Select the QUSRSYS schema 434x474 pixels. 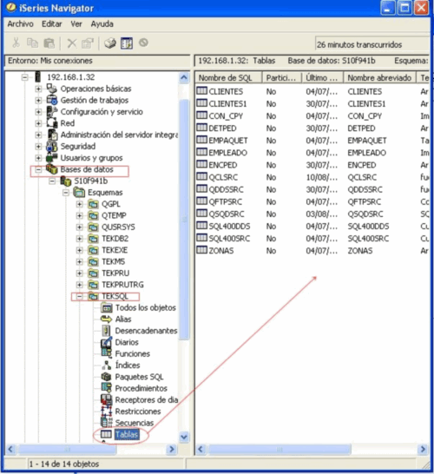(118, 227)
